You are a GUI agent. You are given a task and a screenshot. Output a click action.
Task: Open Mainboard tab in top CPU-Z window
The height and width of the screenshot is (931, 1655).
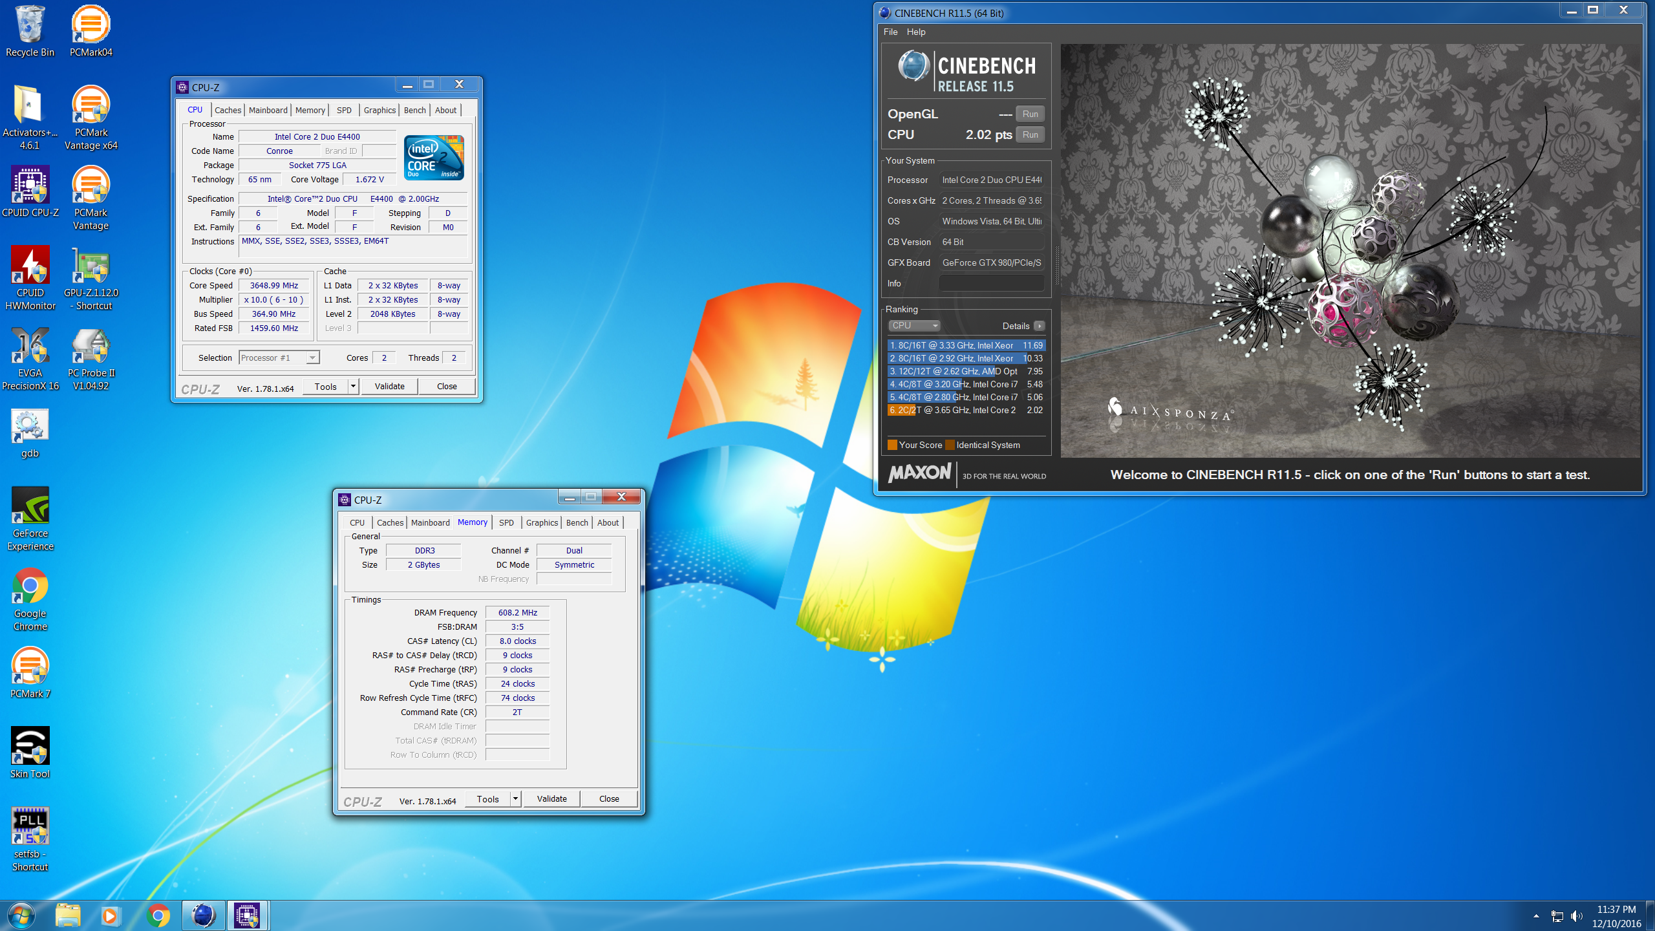coord(268,110)
